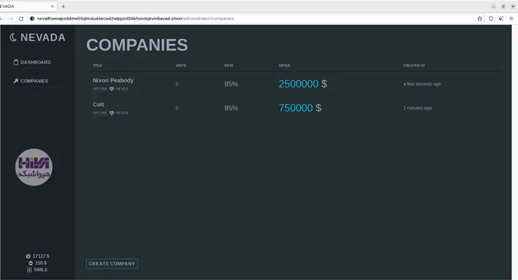The height and width of the screenshot is (280, 518).
Task: Click the forward navigation arrow
Action: click(11, 19)
